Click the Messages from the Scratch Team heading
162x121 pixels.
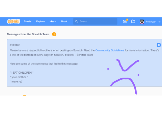[x=28, y=34]
